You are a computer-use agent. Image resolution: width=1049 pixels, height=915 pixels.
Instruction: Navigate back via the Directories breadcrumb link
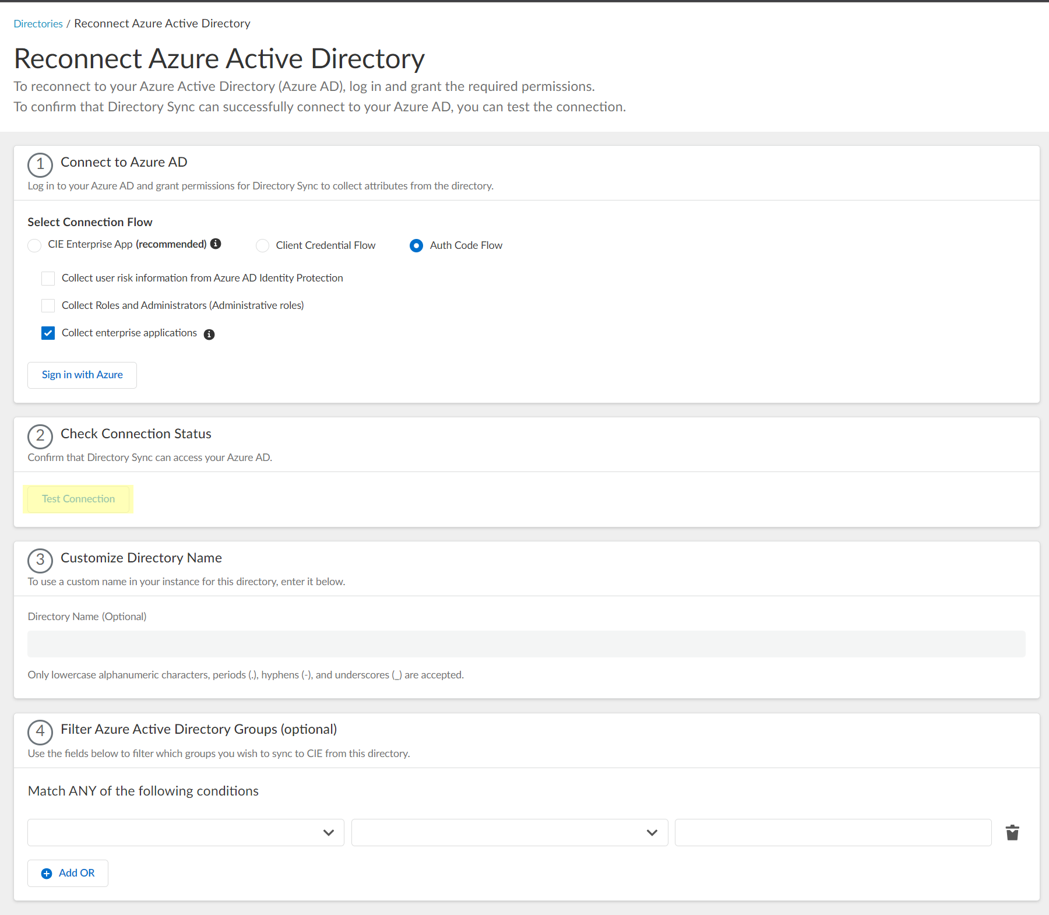coord(38,23)
